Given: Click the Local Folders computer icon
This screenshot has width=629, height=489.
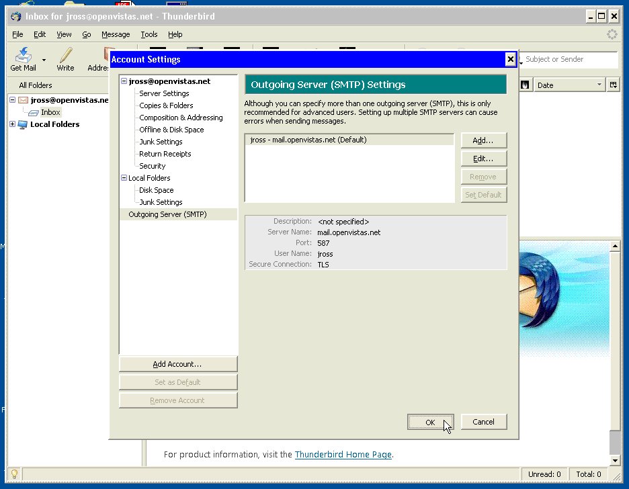Looking at the screenshot, I should [x=23, y=124].
